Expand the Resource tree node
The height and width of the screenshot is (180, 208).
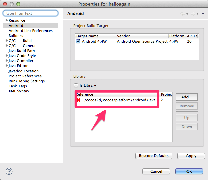click(7, 20)
